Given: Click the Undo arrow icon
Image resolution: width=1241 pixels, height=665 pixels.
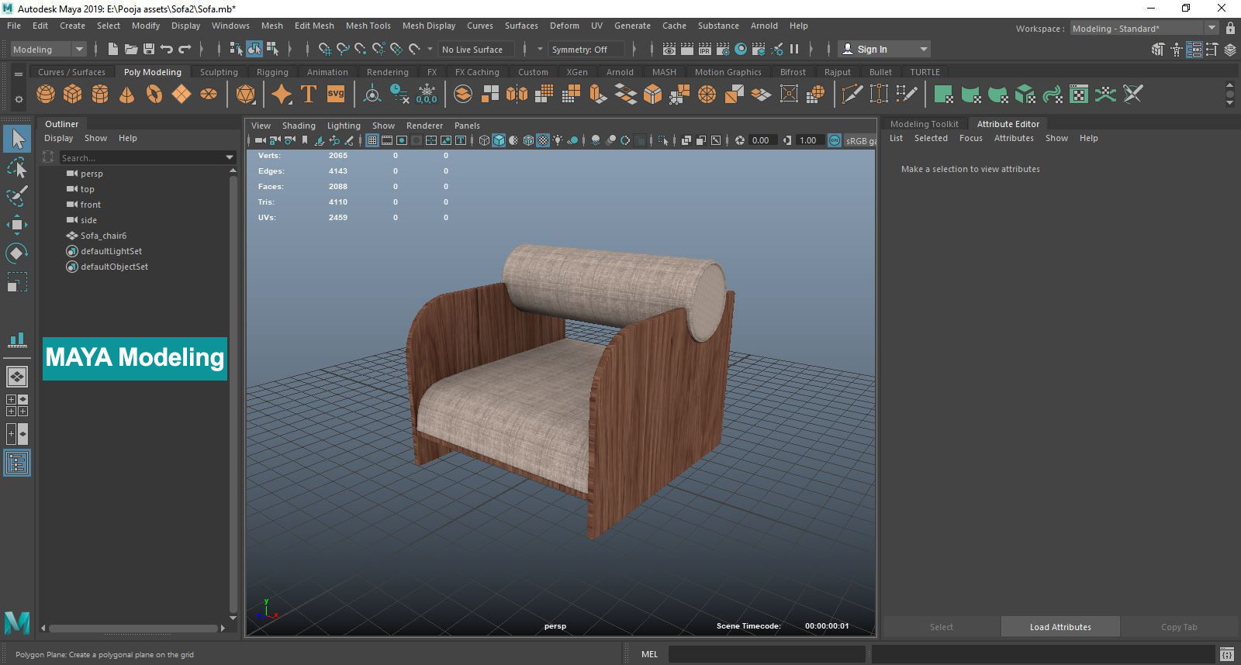Looking at the screenshot, I should click(167, 49).
